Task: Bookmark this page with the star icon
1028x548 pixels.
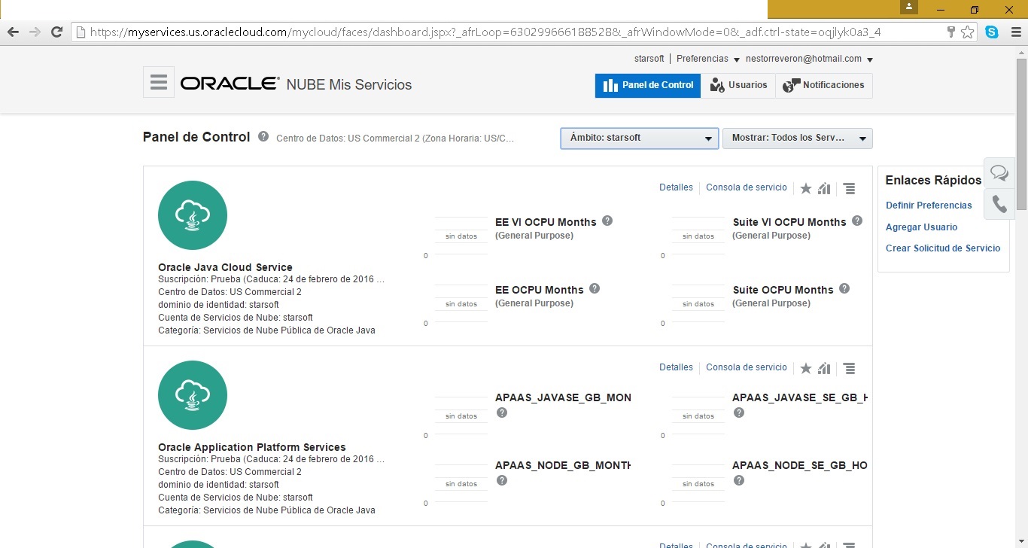Action: tap(967, 32)
